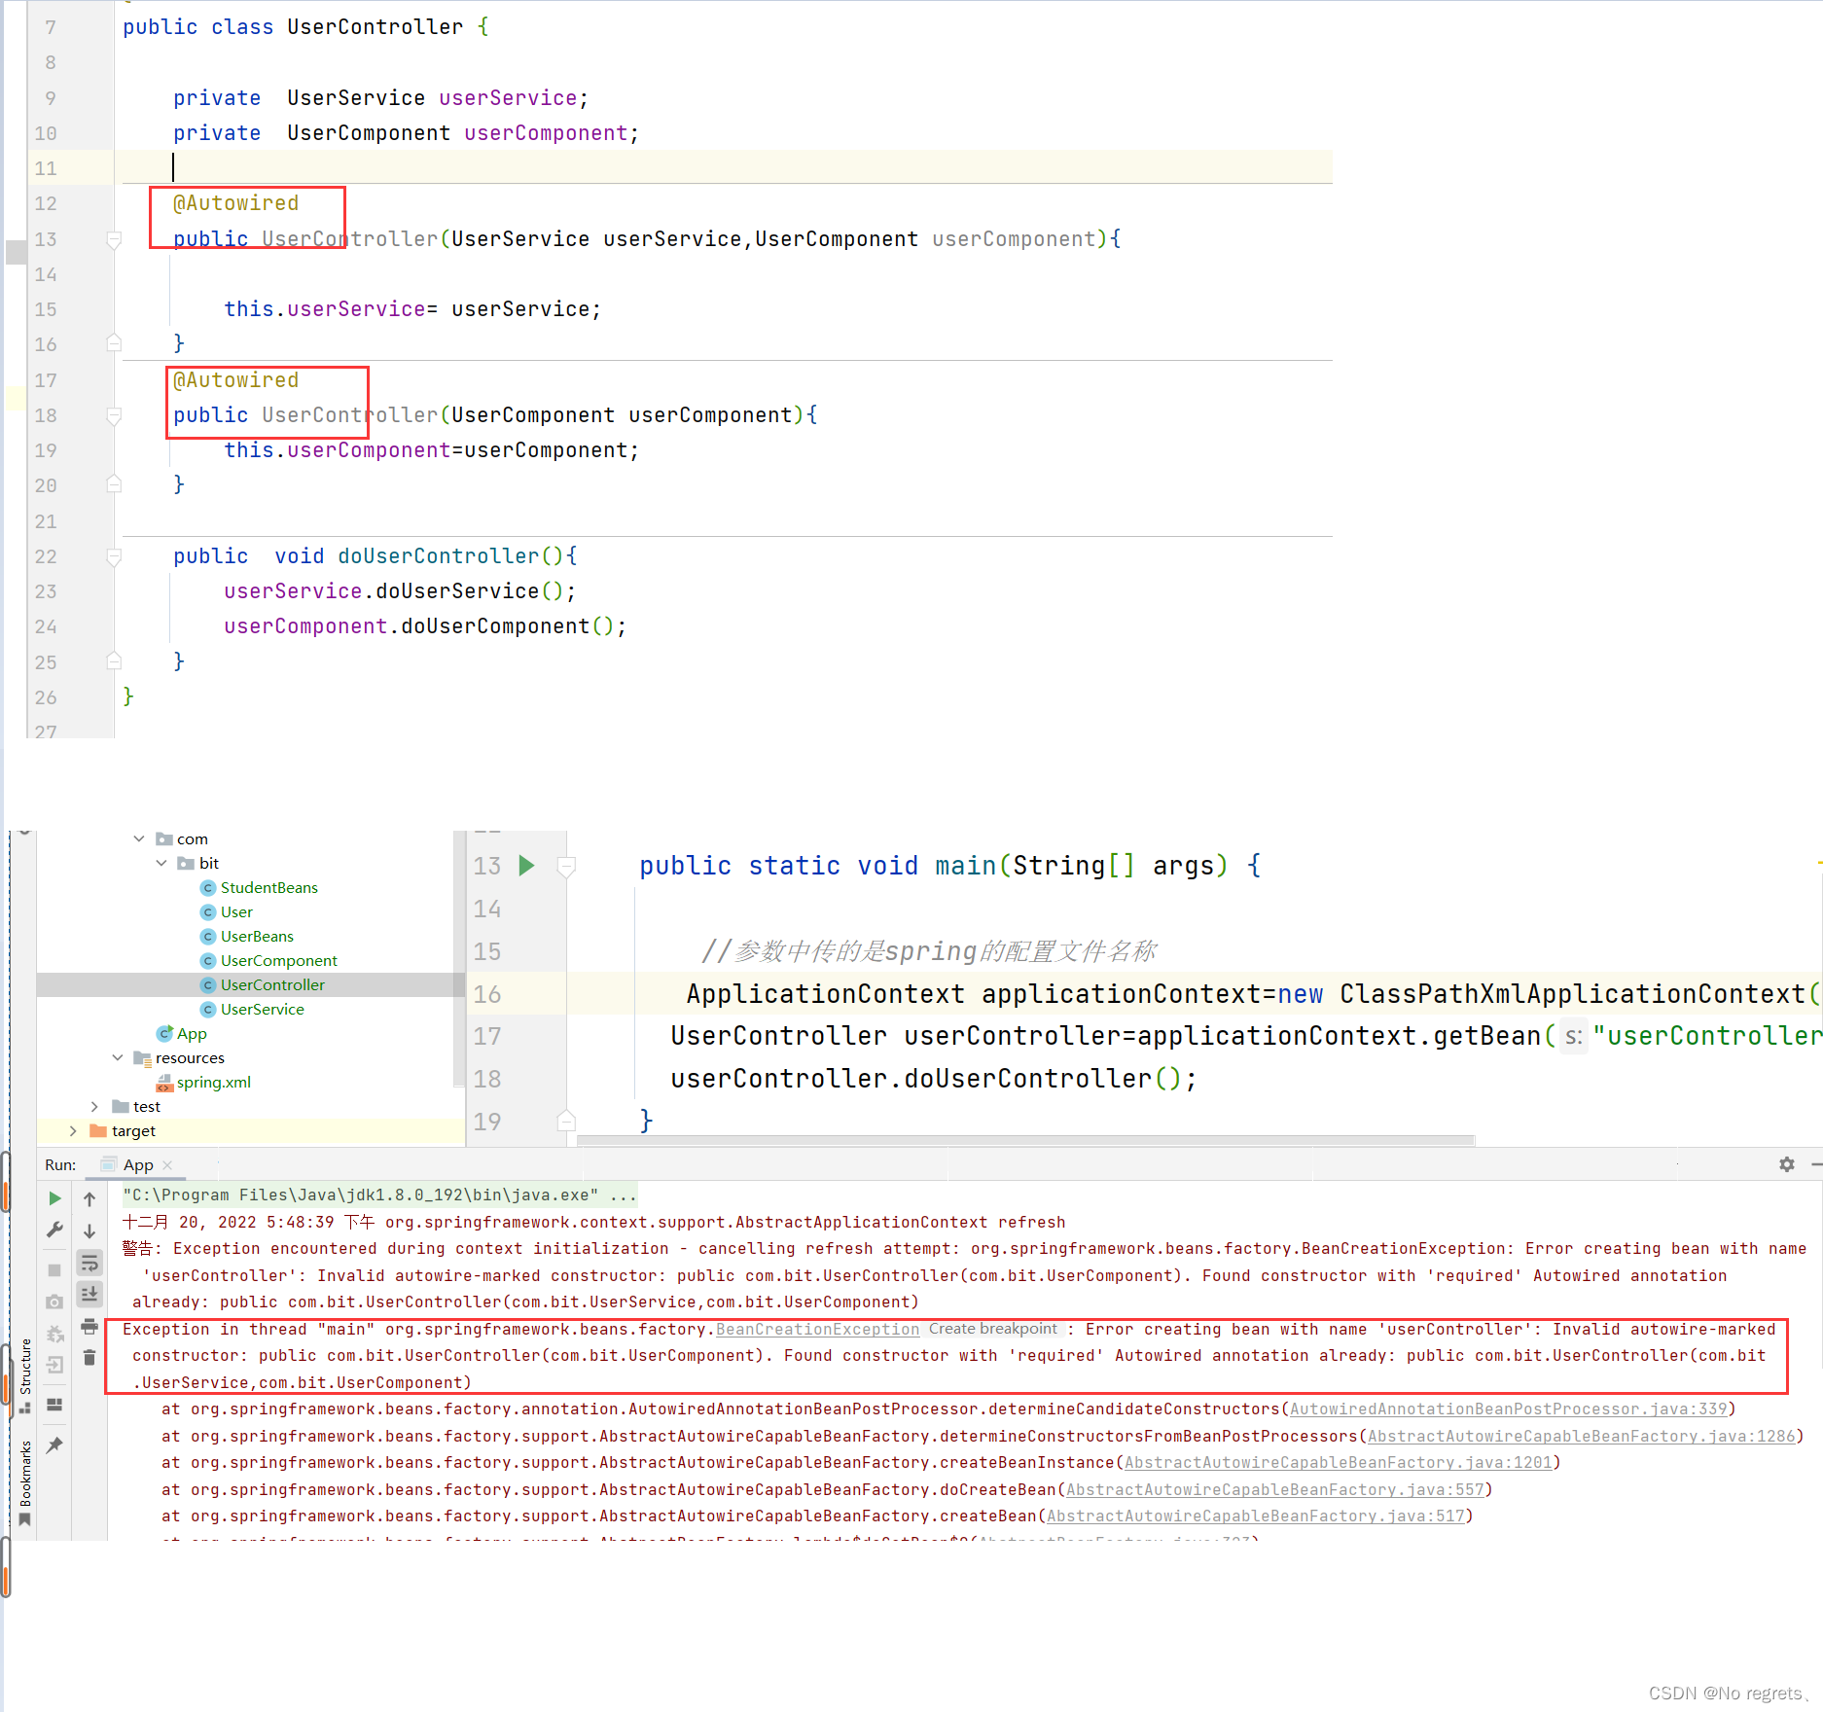1823x1712 pixels.
Task: Open AutowiredAnnotationBeanPostProcessor.java:339 link
Action: pyautogui.click(x=1508, y=1409)
